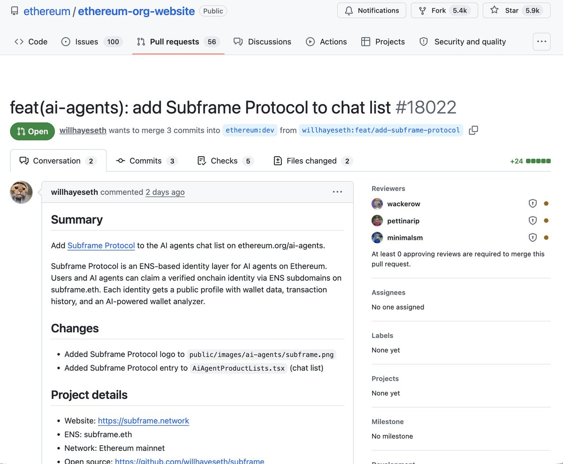Viewport: 563px width, 464px height.
Task: Open Security and quality tab
Action: tap(463, 42)
